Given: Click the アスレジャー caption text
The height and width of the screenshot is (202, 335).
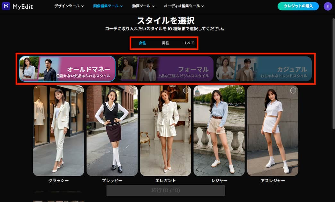Looking at the screenshot, I should pyautogui.click(x=273, y=181).
